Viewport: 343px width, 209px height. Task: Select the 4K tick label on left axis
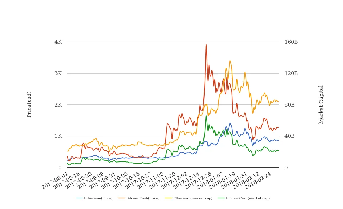coord(58,42)
